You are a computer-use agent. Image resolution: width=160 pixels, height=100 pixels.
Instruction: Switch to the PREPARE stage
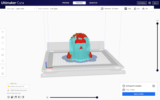(66, 3)
